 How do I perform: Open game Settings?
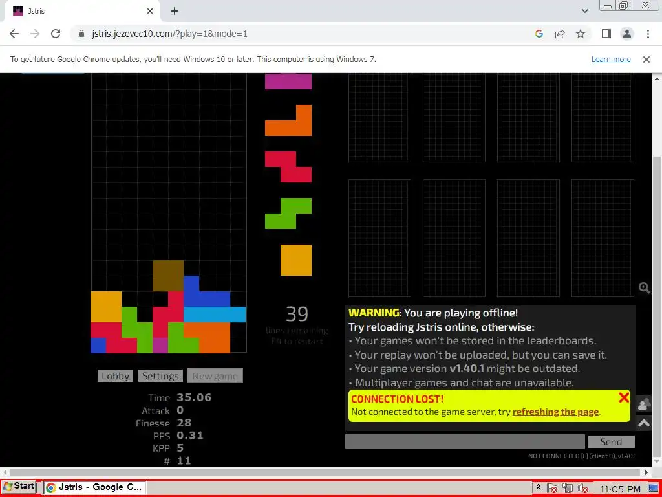coord(160,376)
